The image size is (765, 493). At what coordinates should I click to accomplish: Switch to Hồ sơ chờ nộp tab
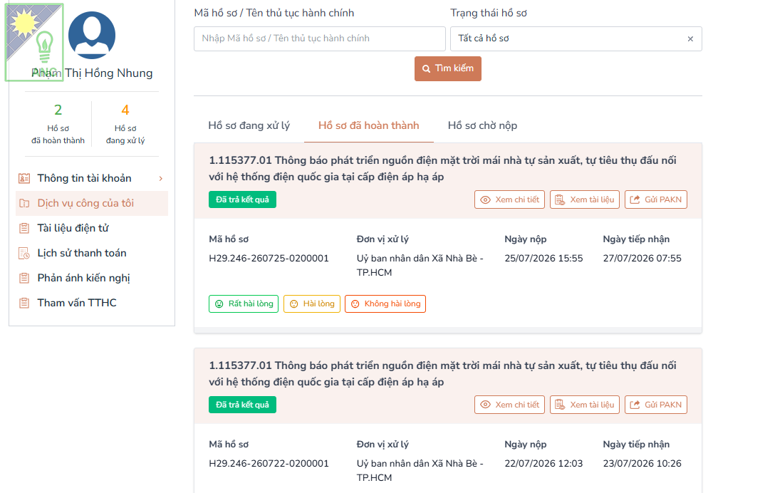[x=482, y=125]
